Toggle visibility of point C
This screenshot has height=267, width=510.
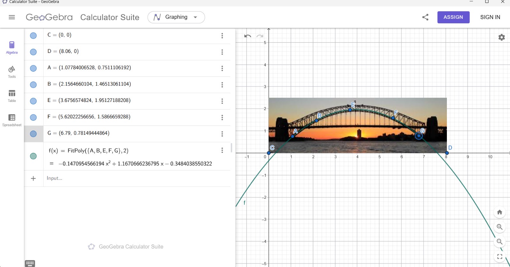33,36
